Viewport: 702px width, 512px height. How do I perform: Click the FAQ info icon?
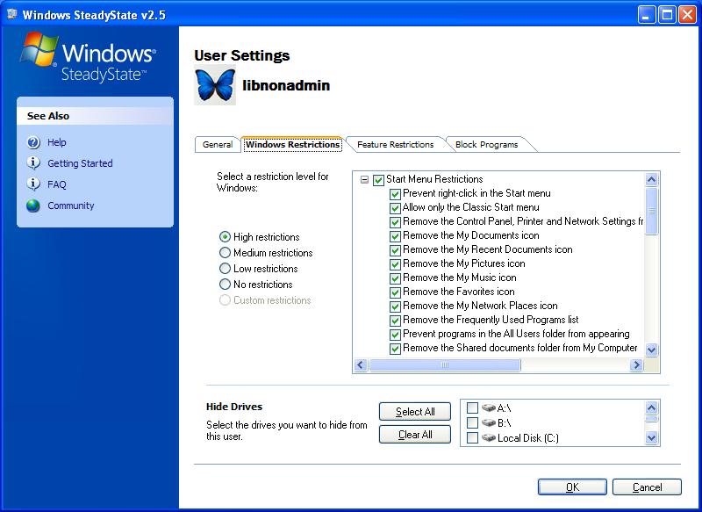click(x=33, y=184)
